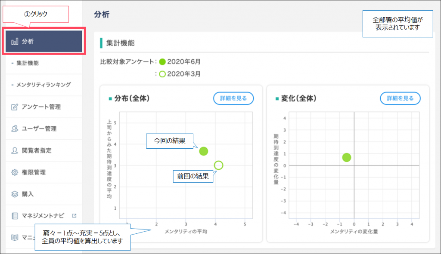
Task: Open メンタリティランキング submenu entry
Action: [x=43, y=85]
